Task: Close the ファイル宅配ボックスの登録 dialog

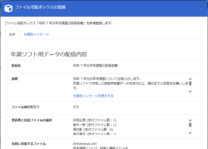Action: coord(201,7)
